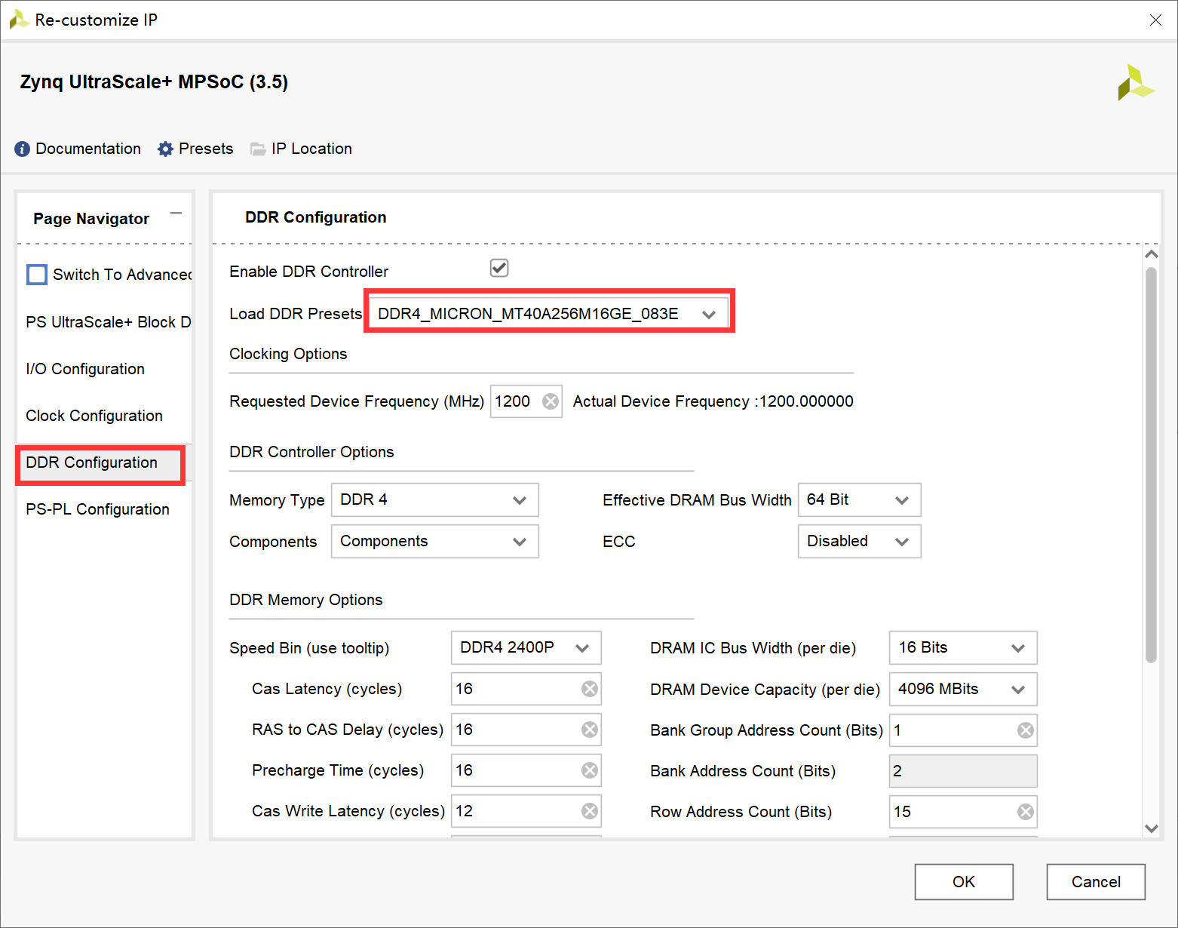
Task: Click the disabled Bank Address Count field
Action: point(963,771)
